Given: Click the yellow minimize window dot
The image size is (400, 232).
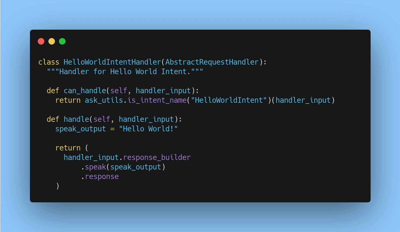Looking at the screenshot, I should pyautogui.click(x=52, y=41).
